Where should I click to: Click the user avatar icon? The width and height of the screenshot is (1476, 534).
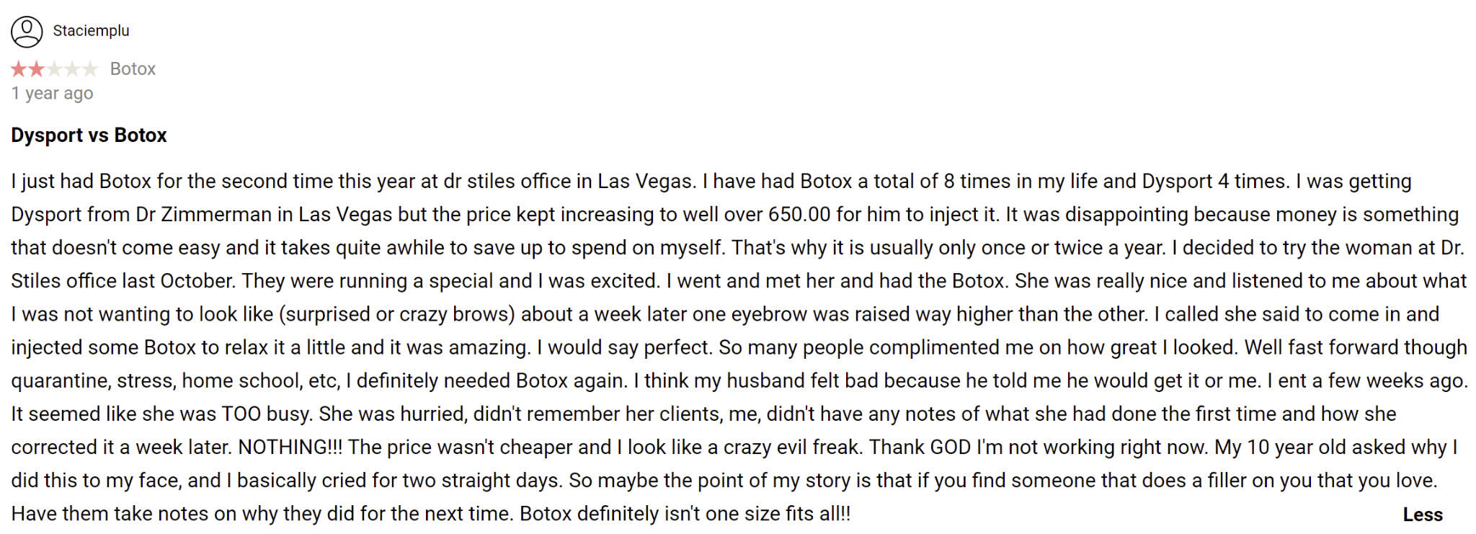pos(27,32)
